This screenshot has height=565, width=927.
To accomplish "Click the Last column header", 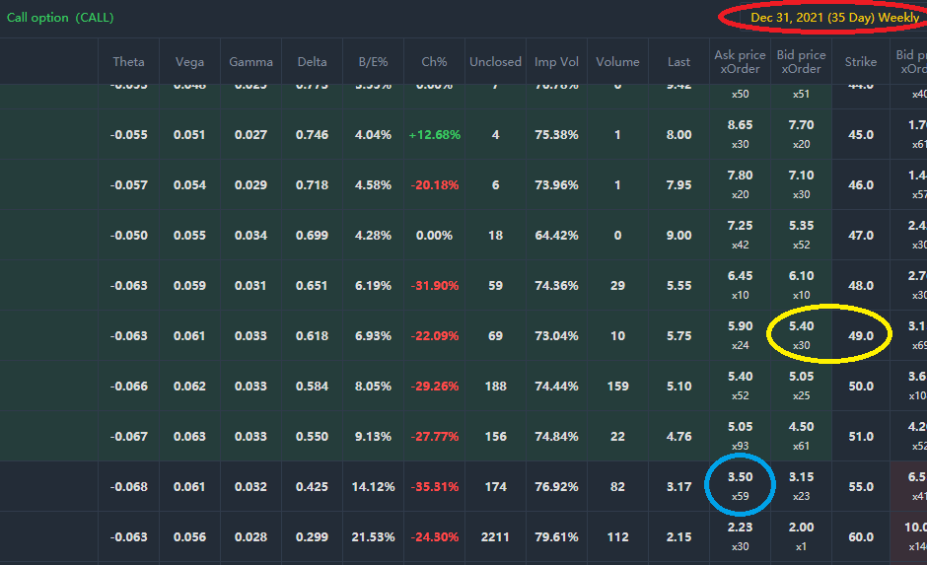I will (678, 61).
